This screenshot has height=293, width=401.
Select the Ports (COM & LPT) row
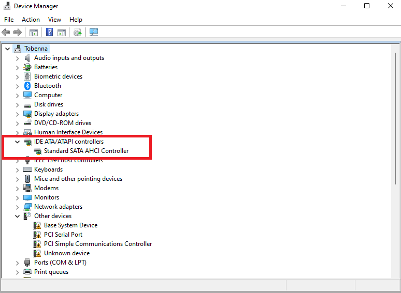[60, 263]
